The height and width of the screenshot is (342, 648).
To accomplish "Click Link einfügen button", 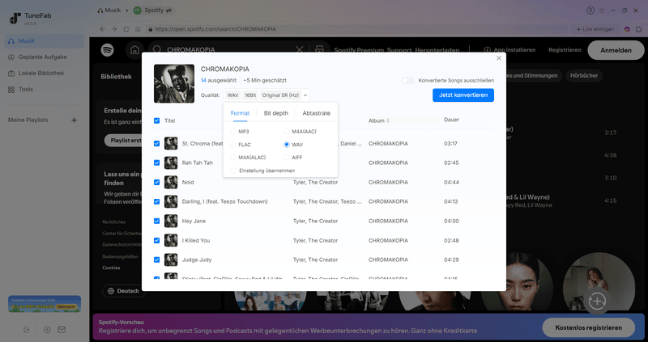I will point(595,29).
